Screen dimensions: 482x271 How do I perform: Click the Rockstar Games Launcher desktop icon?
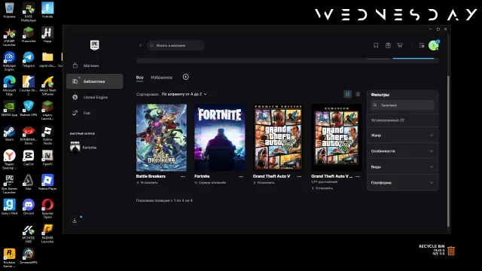coord(9,258)
